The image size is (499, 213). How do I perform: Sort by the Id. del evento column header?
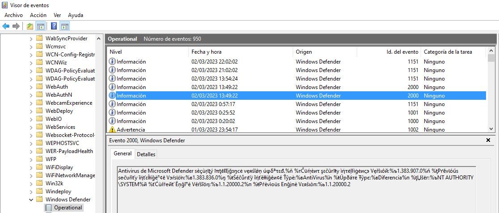(x=389, y=51)
